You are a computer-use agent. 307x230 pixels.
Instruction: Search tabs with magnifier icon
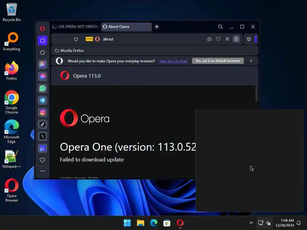(x=220, y=27)
